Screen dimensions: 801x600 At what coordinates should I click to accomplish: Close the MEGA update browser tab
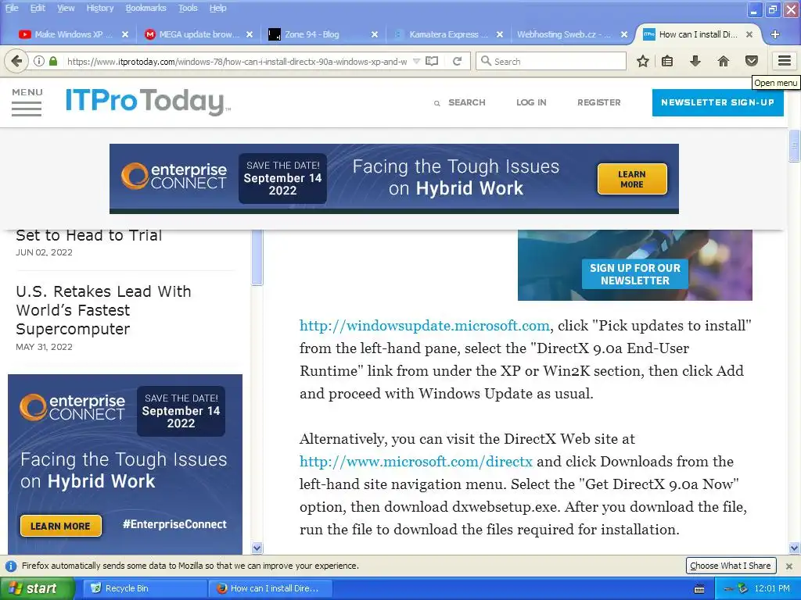pos(250,34)
